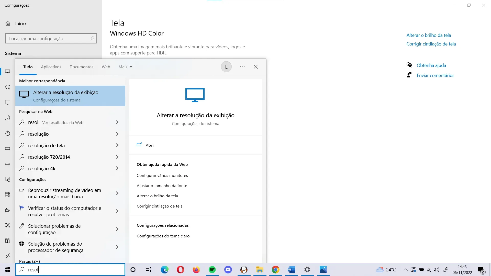Open the weather widget showing 24°C
491x276 pixels.
[x=386, y=270]
